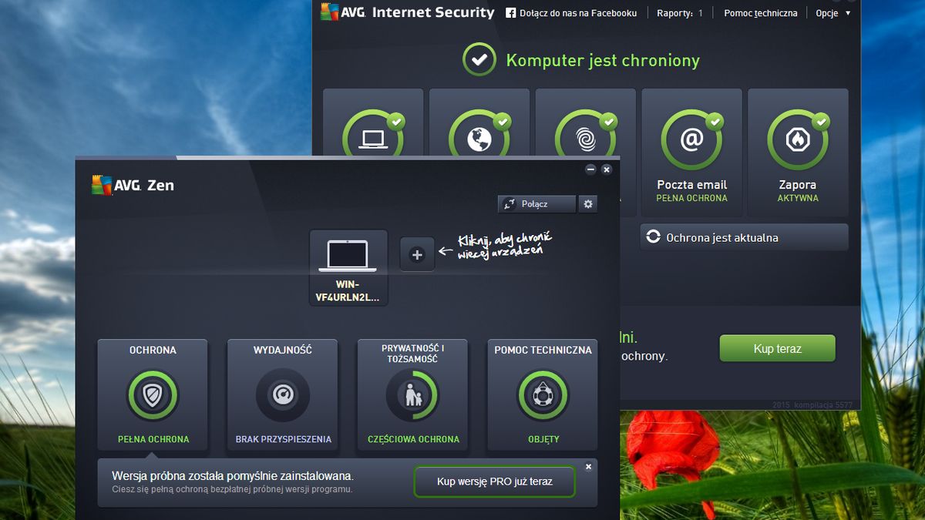Click the CZĘŚCIOWA OCHRONA status text

tap(413, 439)
